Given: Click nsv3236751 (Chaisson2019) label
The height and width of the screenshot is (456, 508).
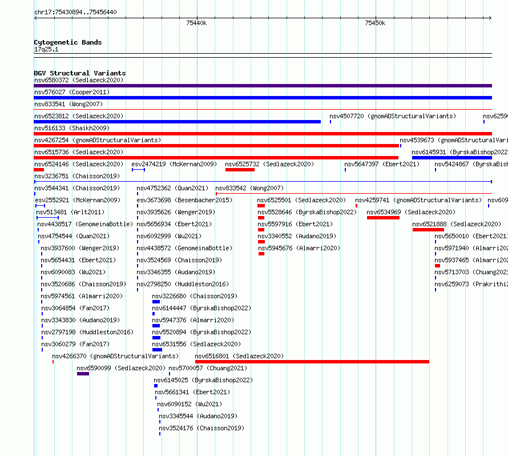Looking at the screenshot, I should 77,176.
